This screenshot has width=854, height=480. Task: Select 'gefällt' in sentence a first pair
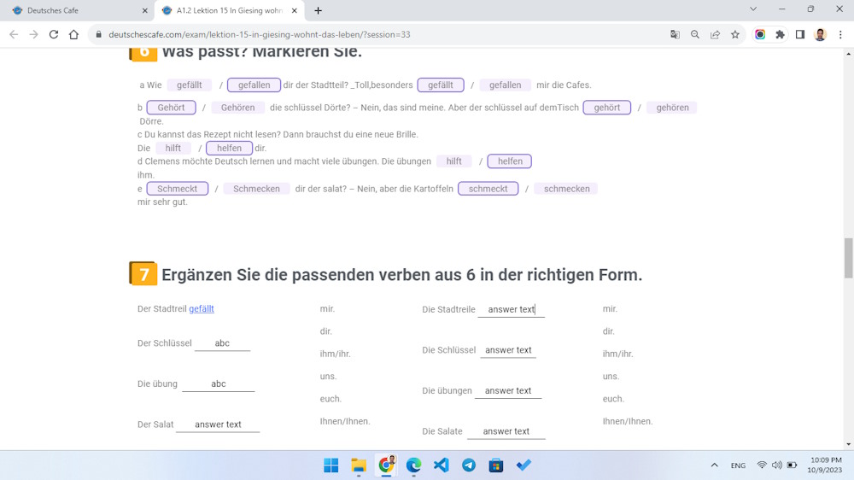[x=189, y=85]
